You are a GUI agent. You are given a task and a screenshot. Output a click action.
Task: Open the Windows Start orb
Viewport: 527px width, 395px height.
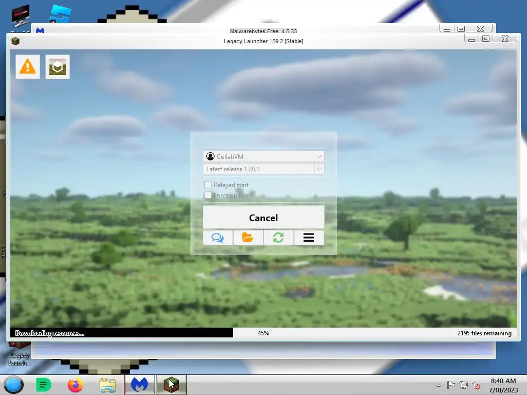pyautogui.click(x=14, y=385)
